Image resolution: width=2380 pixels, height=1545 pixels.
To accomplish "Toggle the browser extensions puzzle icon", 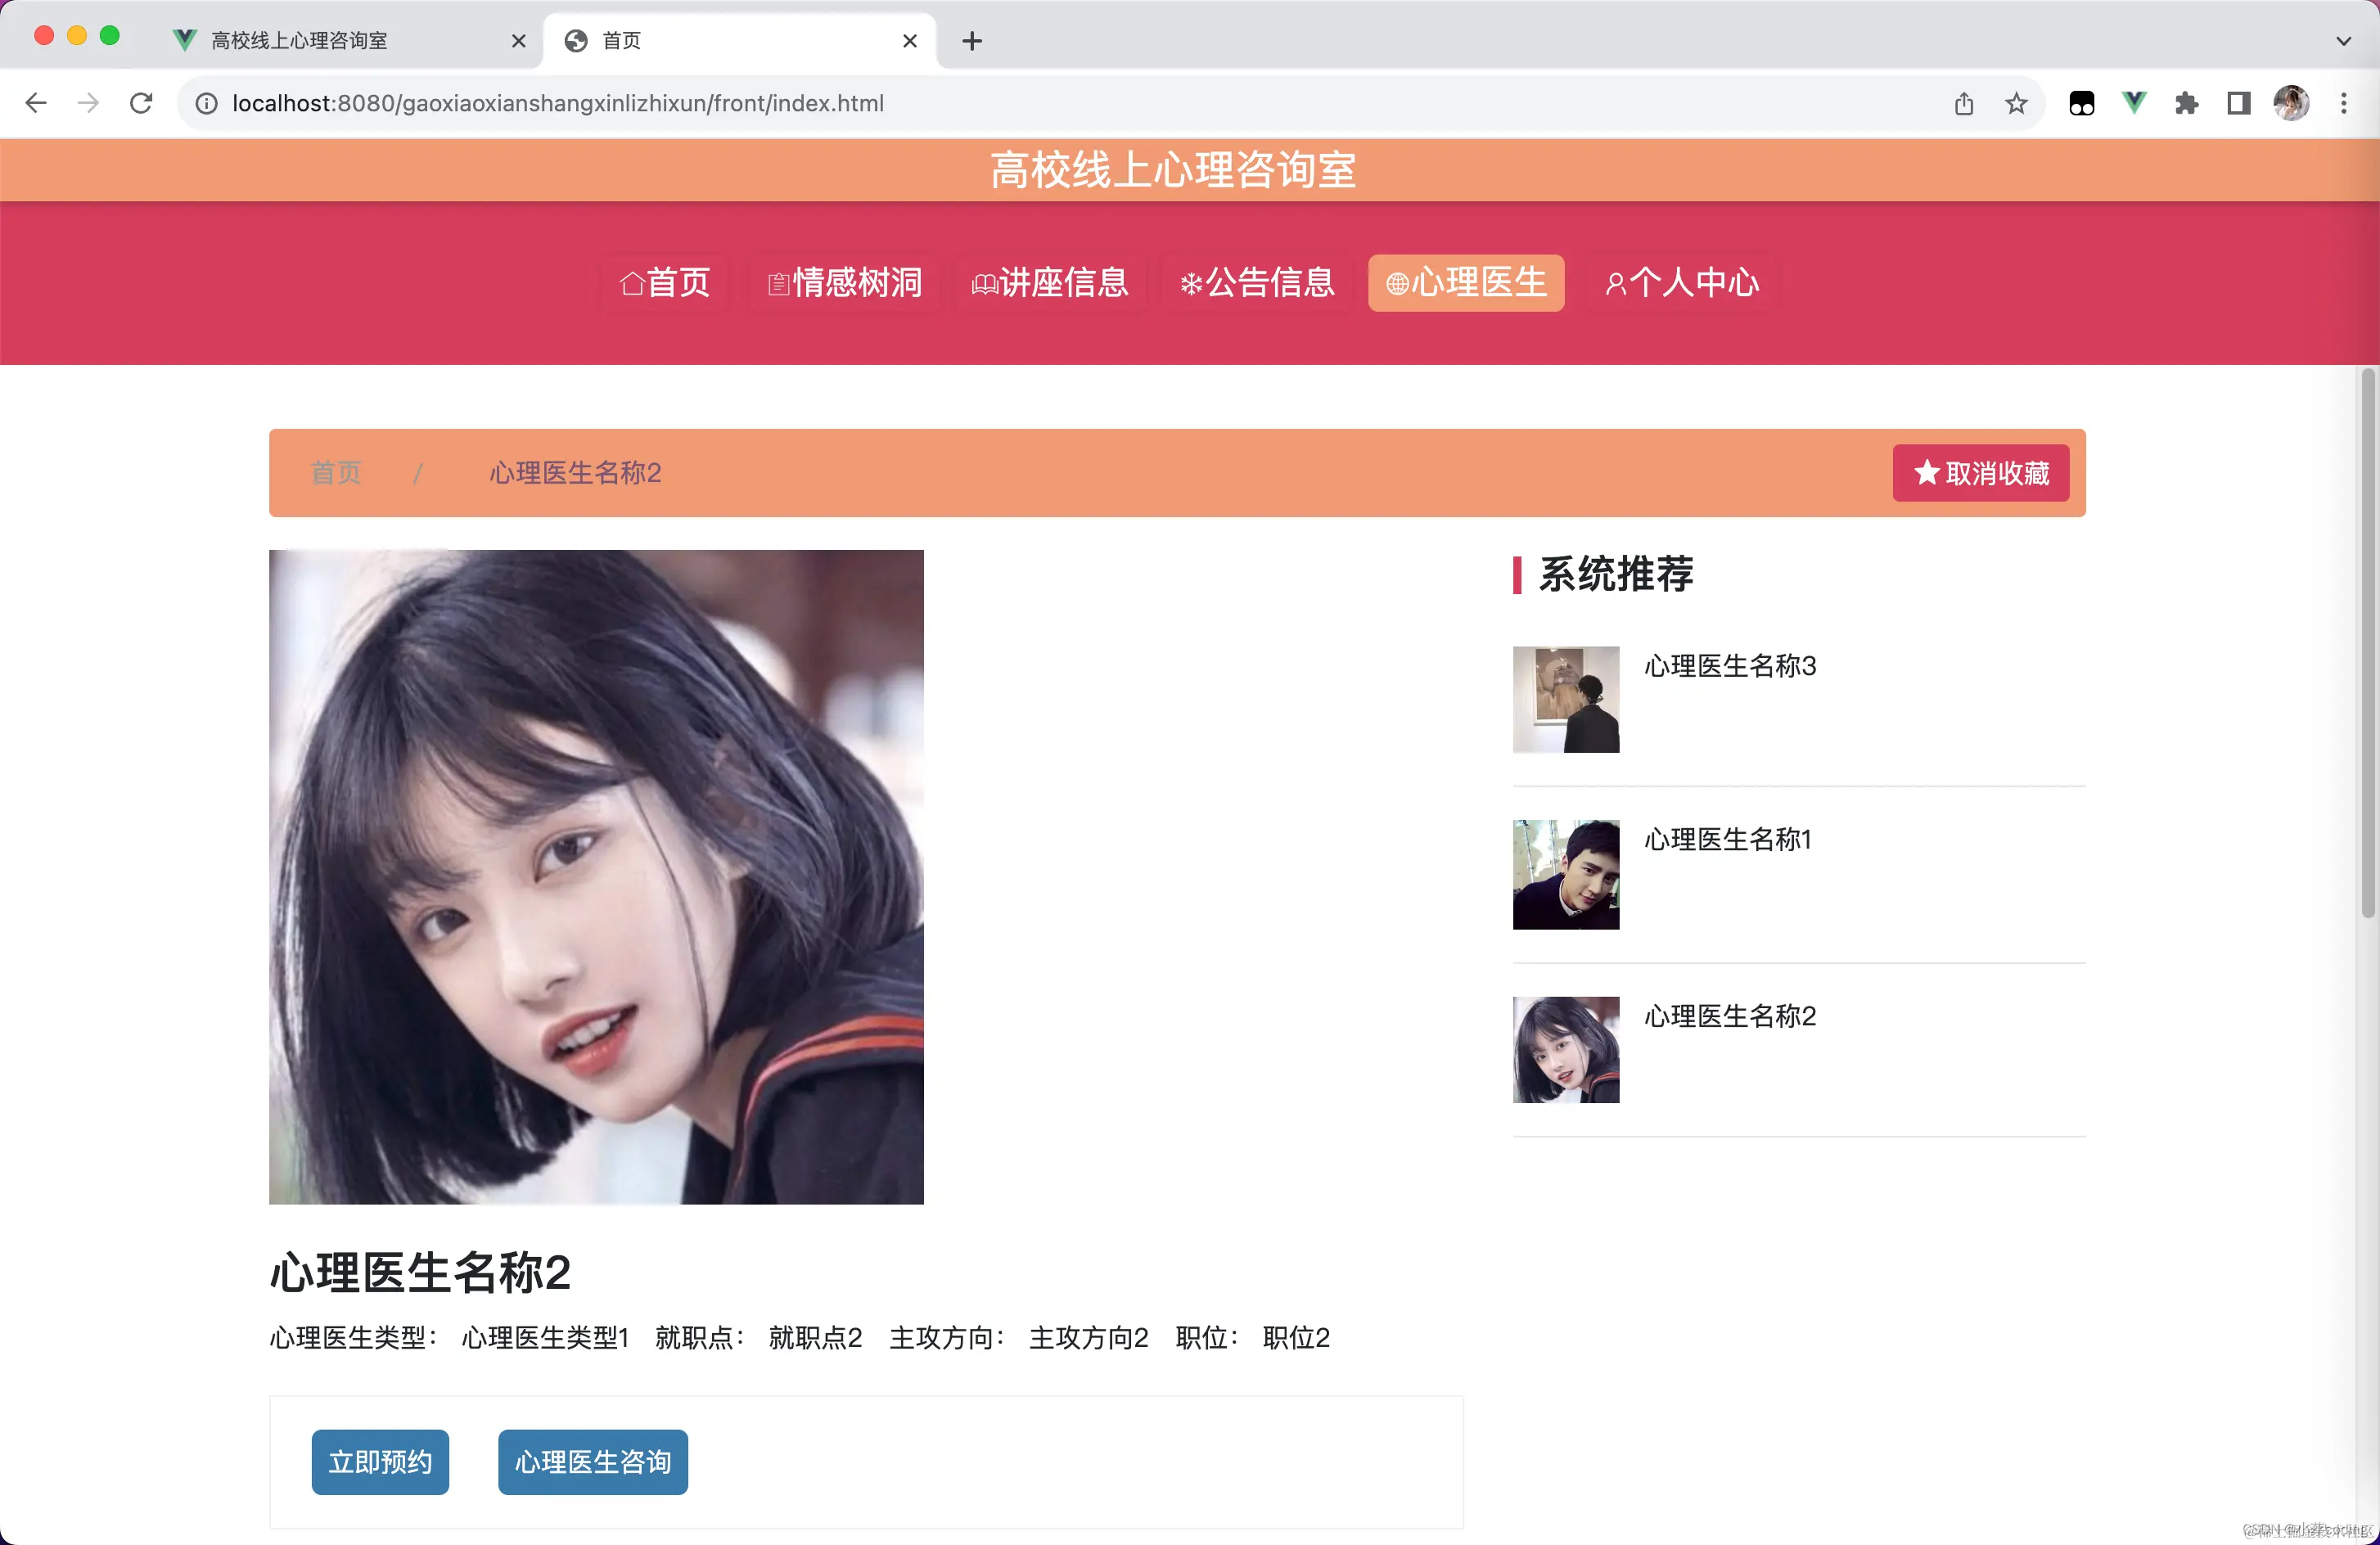I will [2186, 103].
